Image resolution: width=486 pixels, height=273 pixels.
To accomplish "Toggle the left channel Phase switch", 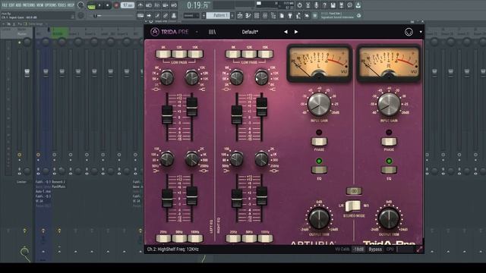I will [319, 142].
